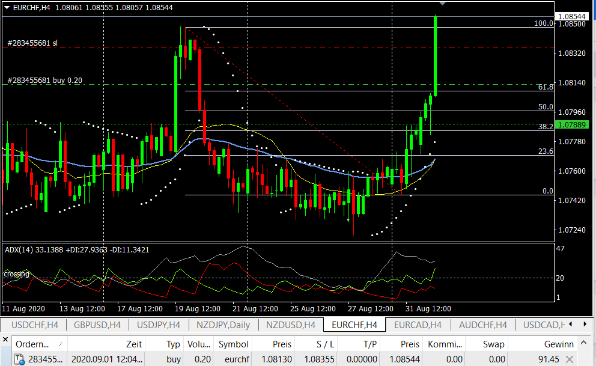Viewport: 596px width, 366px height.
Task: Click the crossing label in ADX window
Action: pyautogui.click(x=16, y=274)
